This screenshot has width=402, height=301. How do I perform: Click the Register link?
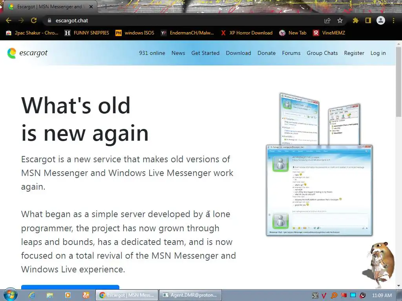[354, 53]
